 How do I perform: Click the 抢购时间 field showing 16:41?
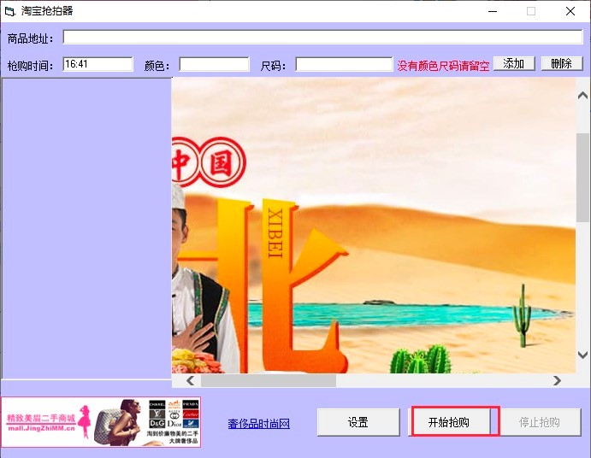[x=98, y=64]
